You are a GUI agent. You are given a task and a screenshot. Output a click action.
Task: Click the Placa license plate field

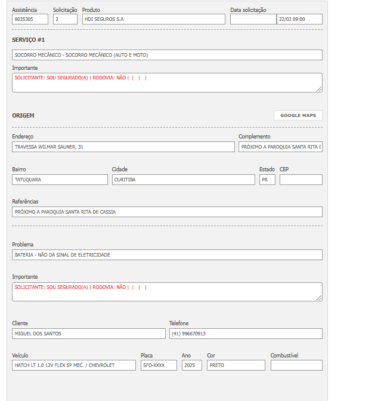[159, 365]
